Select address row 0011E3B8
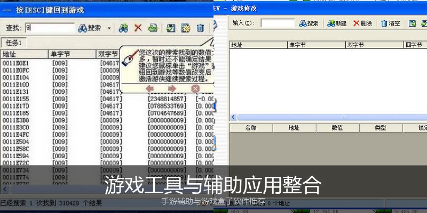Viewport: 427px width, 213px height. (x=16, y=120)
